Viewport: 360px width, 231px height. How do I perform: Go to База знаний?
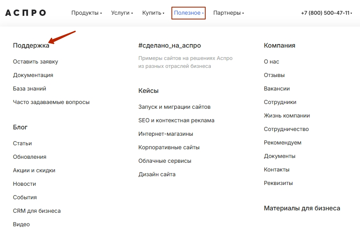[29, 89]
